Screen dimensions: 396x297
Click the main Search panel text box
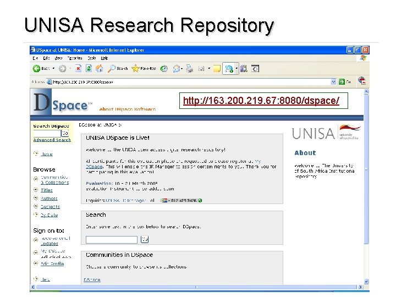pyautogui.click(x=112, y=239)
